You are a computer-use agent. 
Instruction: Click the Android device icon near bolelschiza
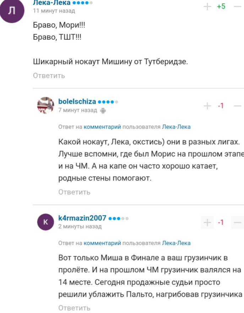(103, 110)
